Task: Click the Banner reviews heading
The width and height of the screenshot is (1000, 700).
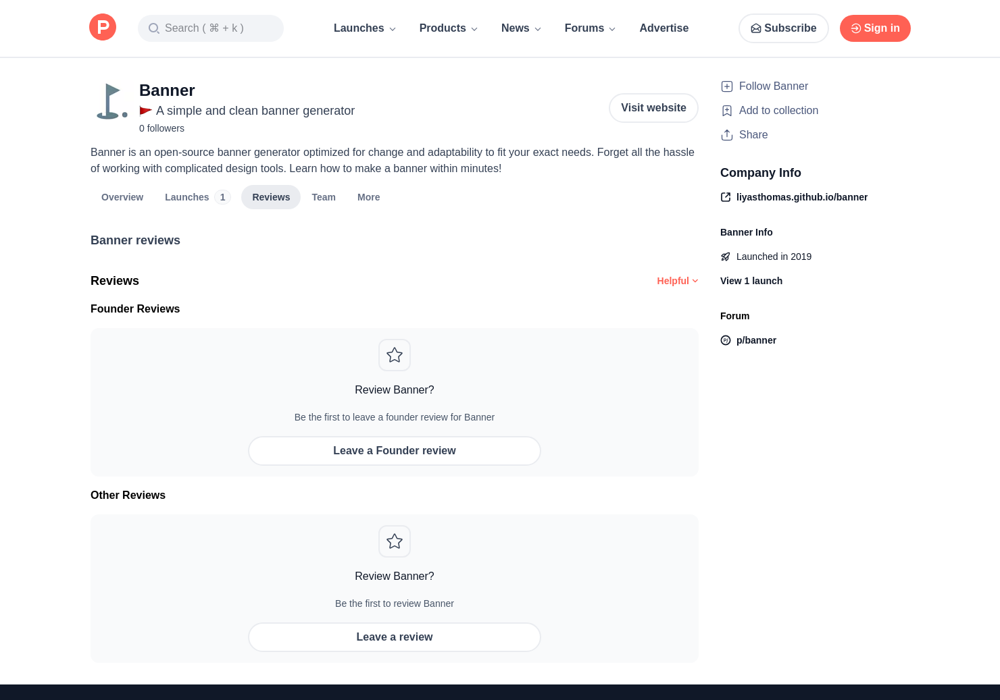Action: (x=135, y=240)
